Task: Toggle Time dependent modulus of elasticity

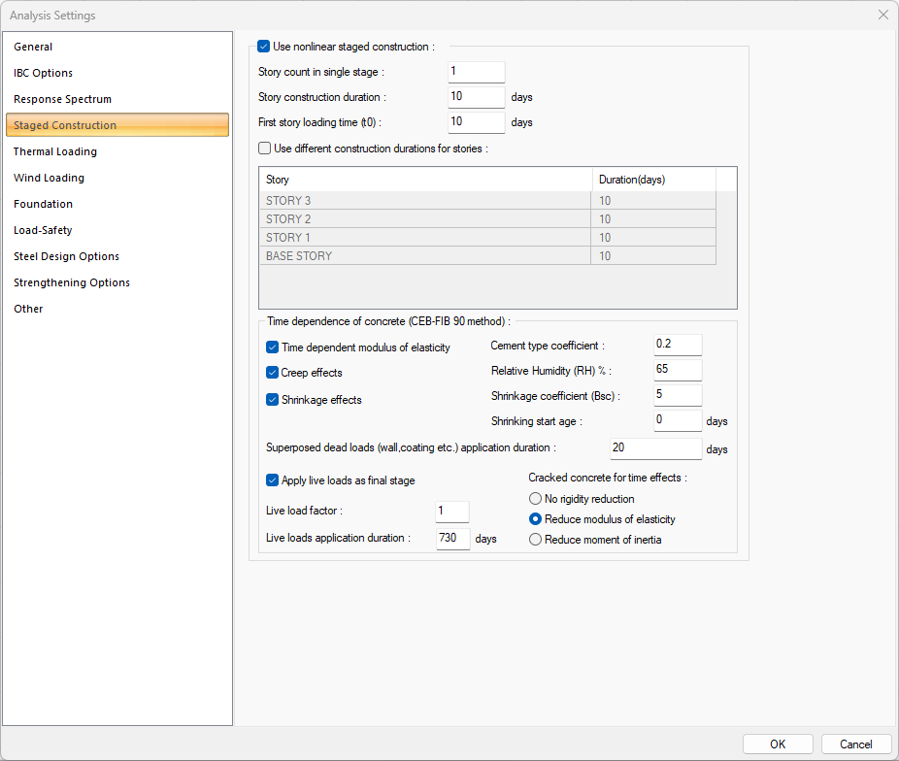Action: tap(272, 347)
